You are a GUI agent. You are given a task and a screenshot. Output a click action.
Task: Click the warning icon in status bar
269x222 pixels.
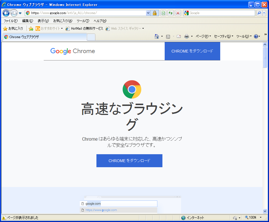pos(4,218)
